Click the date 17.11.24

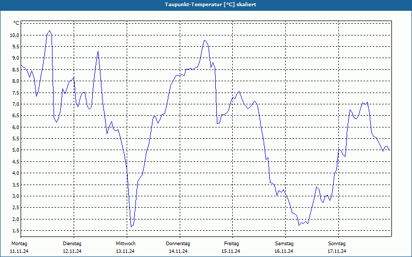click(337, 251)
